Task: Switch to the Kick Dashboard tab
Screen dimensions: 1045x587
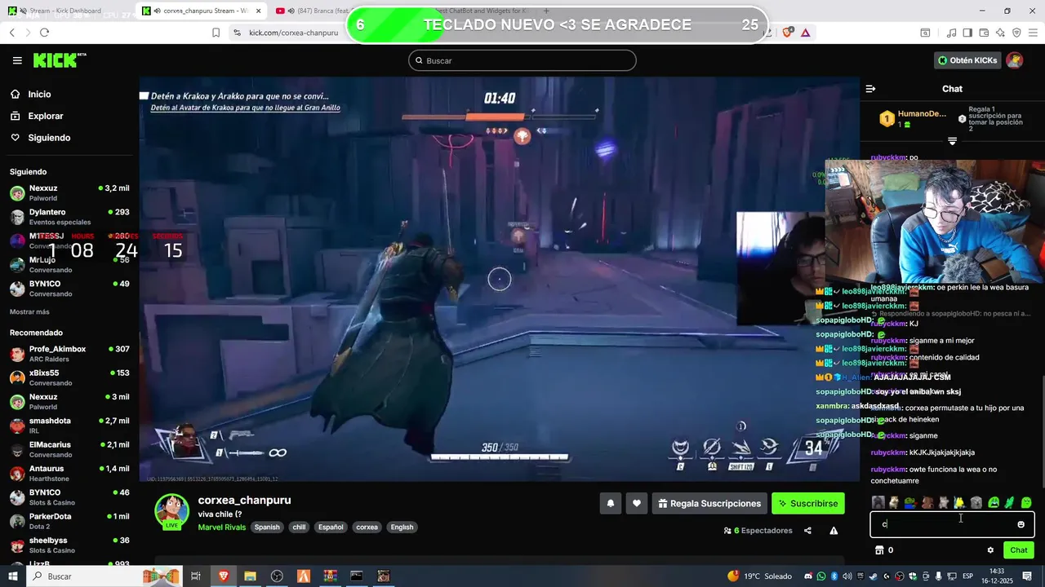Action: (65, 11)
